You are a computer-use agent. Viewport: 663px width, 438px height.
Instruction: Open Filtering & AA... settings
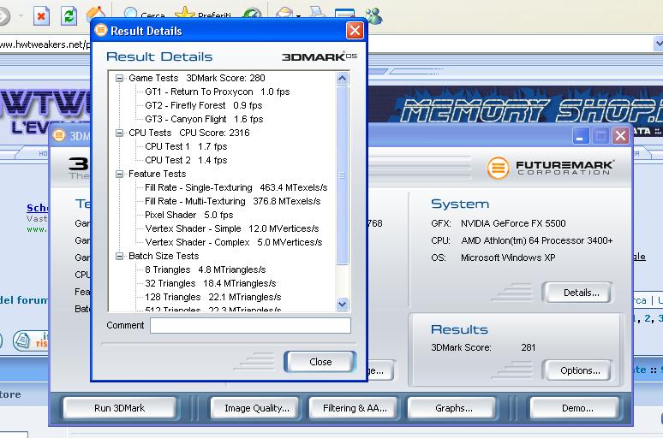(355, 408)
